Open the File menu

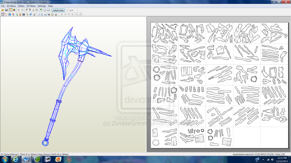pyautogui.click(x=3, y=6)
